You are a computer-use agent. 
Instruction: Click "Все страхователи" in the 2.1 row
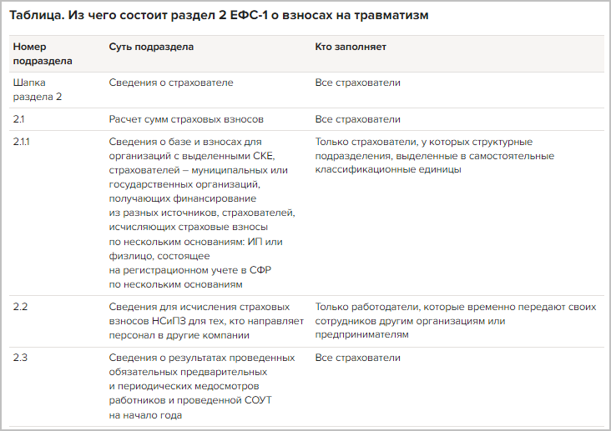357,119
